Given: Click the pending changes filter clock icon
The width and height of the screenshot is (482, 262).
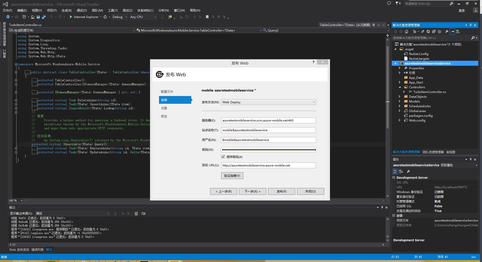Looking at the screenshot, I should click(414, 31).
